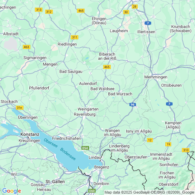This screenshot has width=195, height=195.
Task: Click the A7 shield near Kempten
Action: [x=169, y=104]
